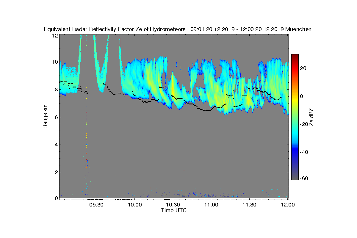Click the range axis tick label 4
This screenshot has width=357, height=238.
[56, 145]
